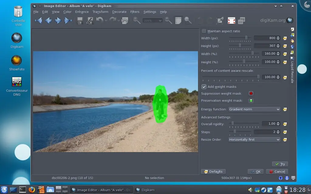Image resolution: width=311 pixels, height=194 pixels.
Task: Open the Enhance menu
Action: coord(82,12)
